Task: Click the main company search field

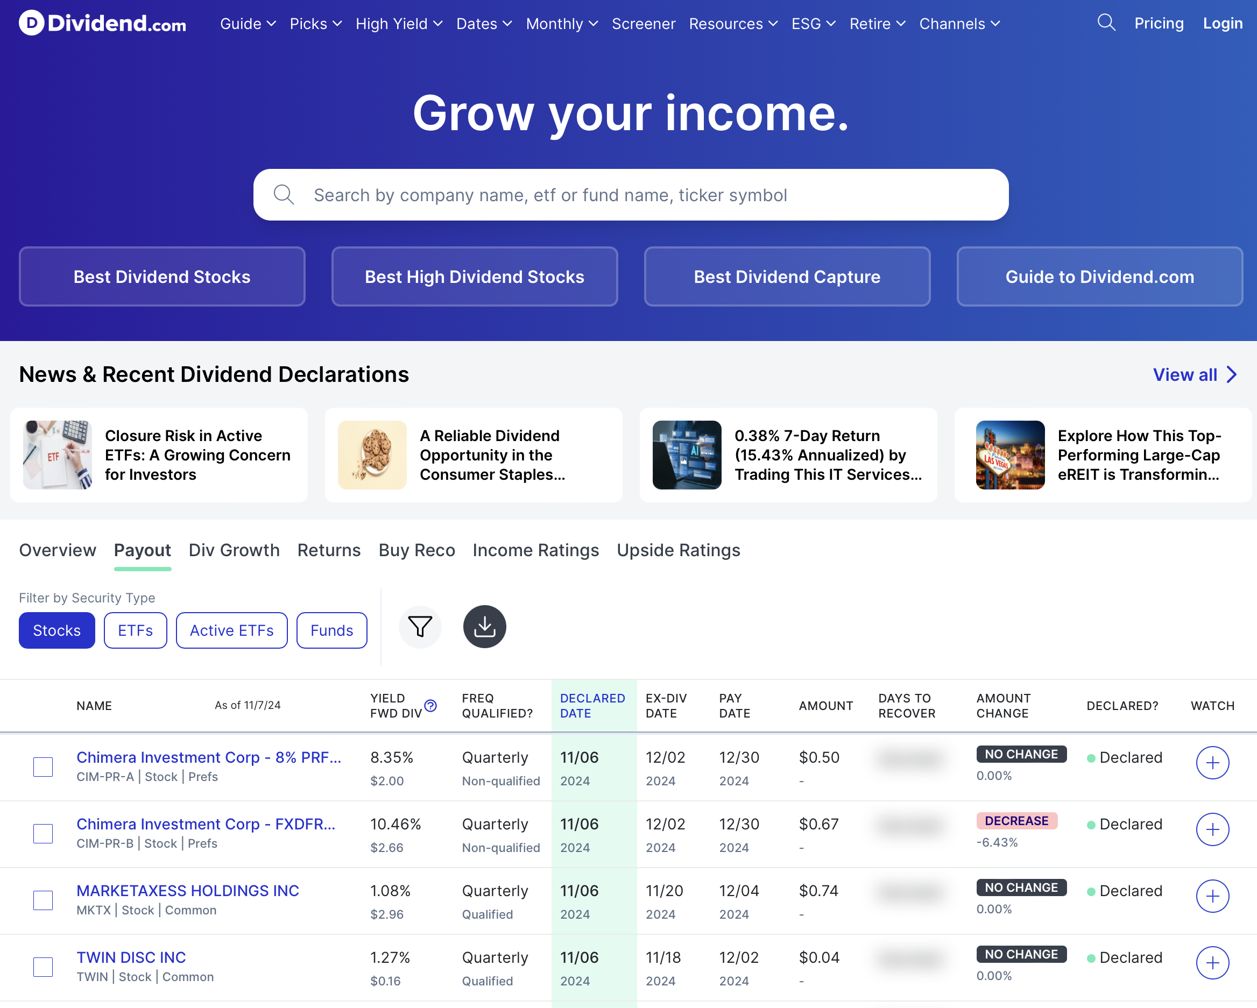Action: (x=631, y=195)
